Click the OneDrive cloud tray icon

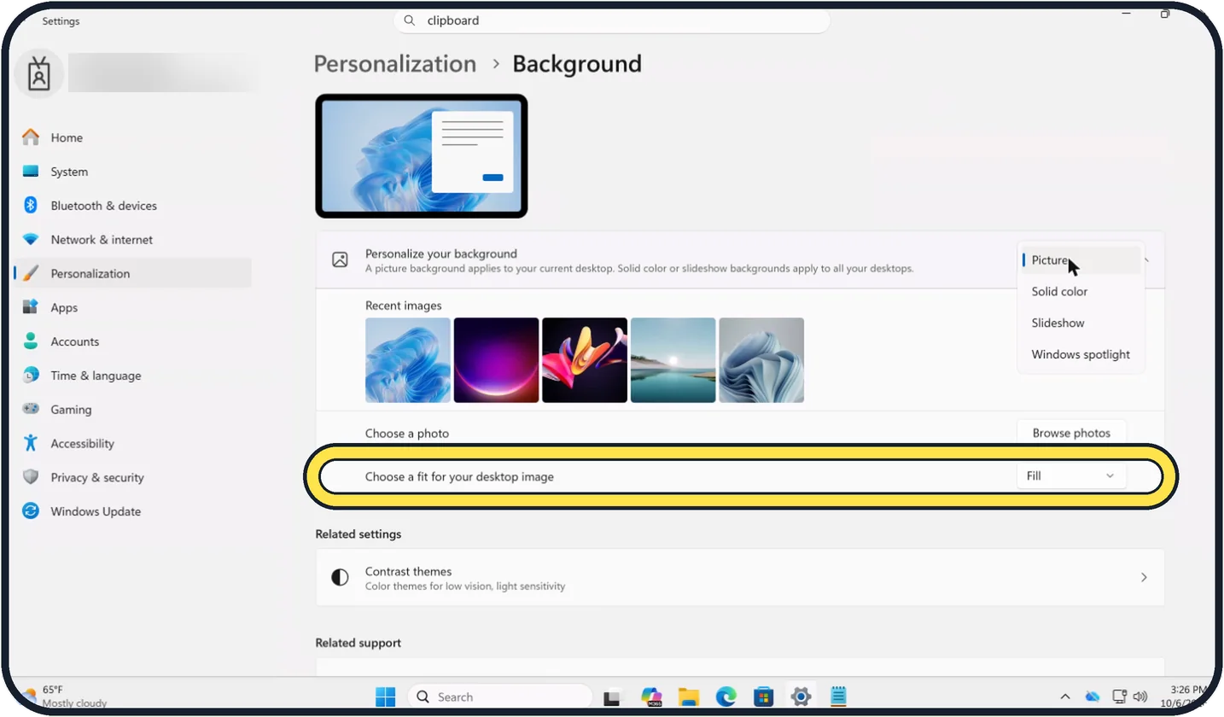[x=1093, y=697]
